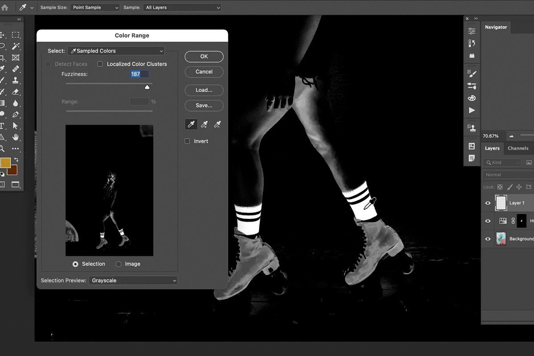Click the layer mask link chain icon
This screenshot has width=534, height=356.
pyautogui.click(x=513, y=221)
